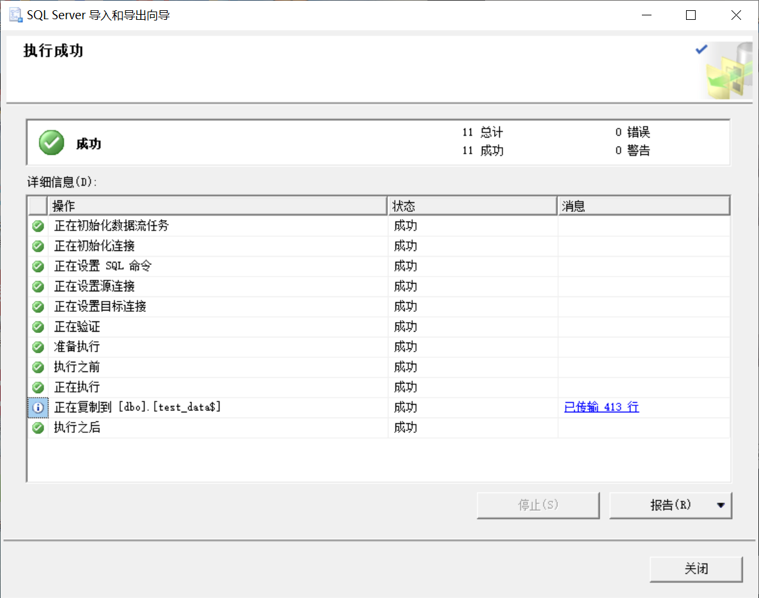
Task: Click the 详细信息(D): label
Action: tap(62, 182)
